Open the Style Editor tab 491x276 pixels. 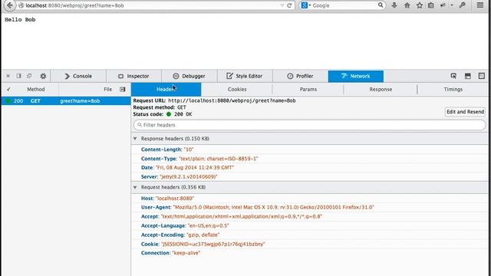coord(245,76)
